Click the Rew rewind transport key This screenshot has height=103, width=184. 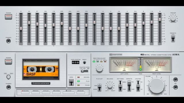click(36, 93)
